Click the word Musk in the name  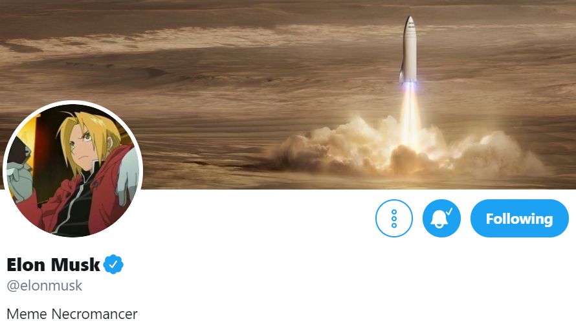(75, 265)
